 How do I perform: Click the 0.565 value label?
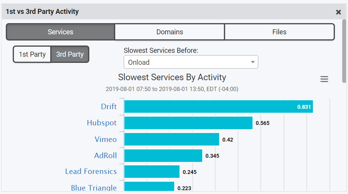(263, 123)
